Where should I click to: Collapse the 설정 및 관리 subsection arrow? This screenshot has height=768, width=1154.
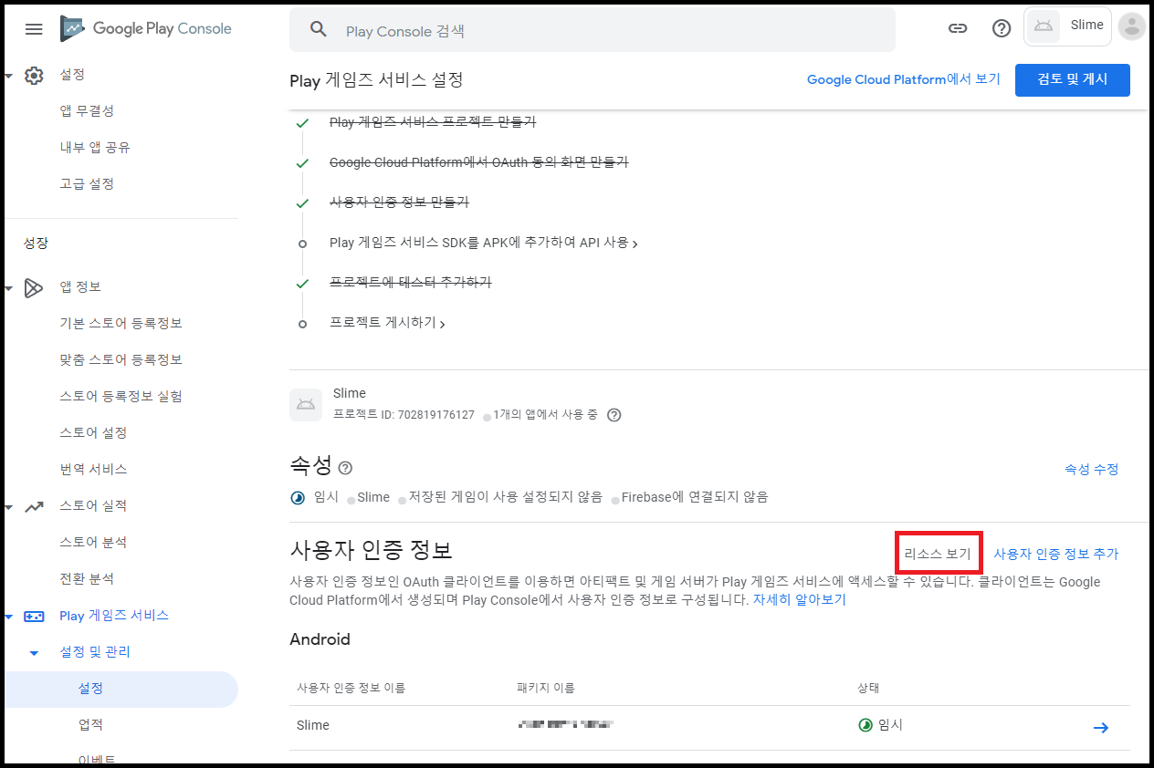[x=34, y=653]
